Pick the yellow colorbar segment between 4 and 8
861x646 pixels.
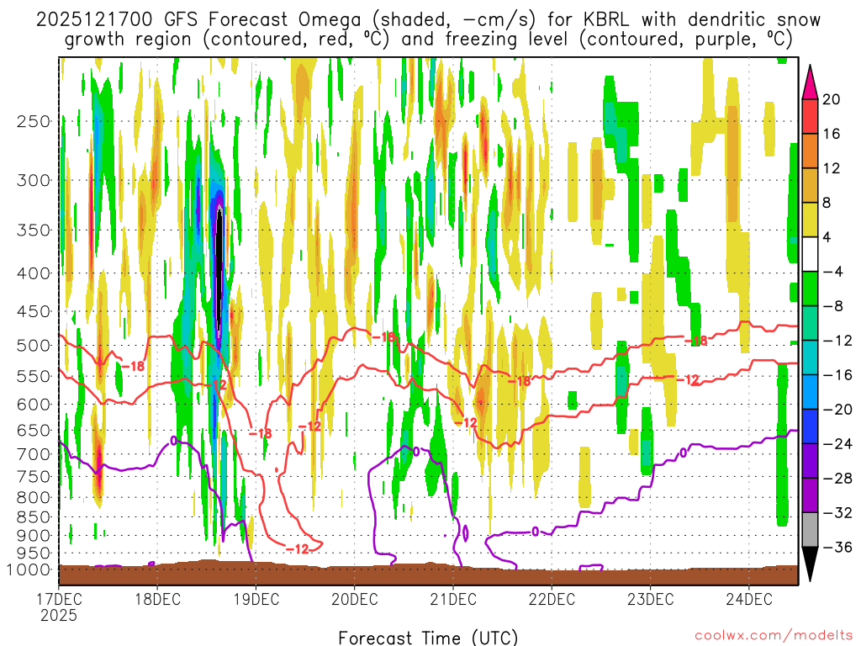[810, 220]
